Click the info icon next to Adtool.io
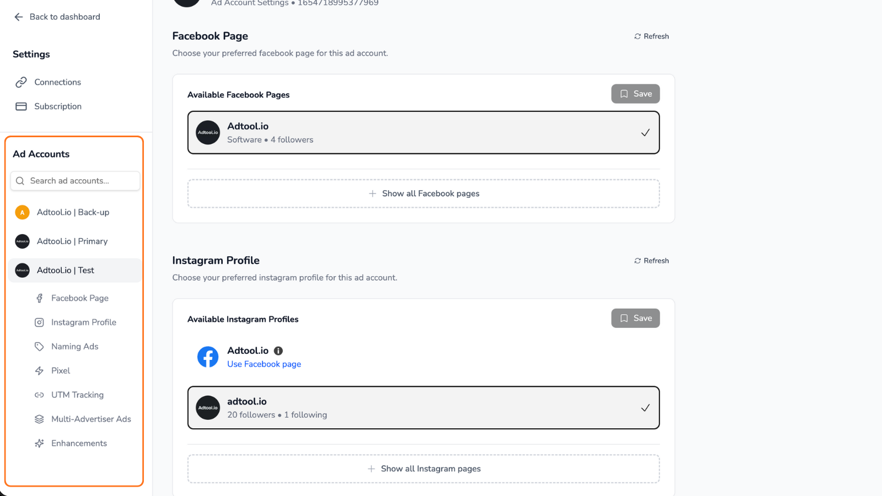Viewport: 882px width, 496px height. [x=278, y=351]
